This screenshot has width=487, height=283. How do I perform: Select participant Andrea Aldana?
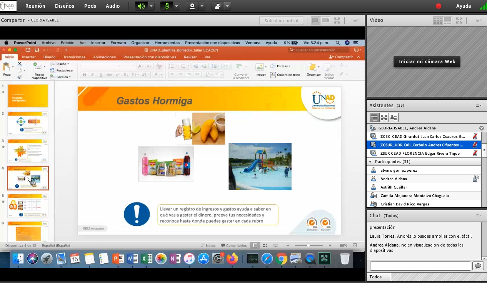pyautogui.click(x=424, y=179)
